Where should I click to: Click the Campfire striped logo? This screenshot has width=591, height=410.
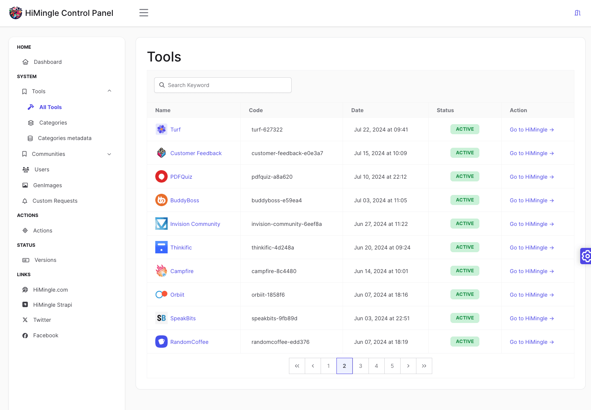point(161,271)
